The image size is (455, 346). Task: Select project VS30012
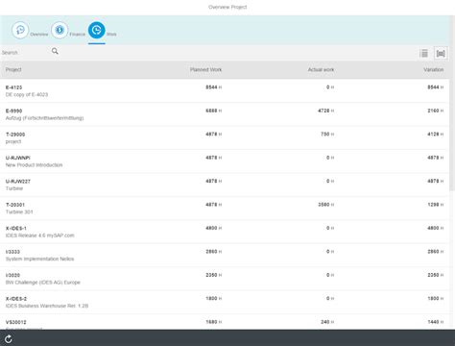(x=225, y=321)
